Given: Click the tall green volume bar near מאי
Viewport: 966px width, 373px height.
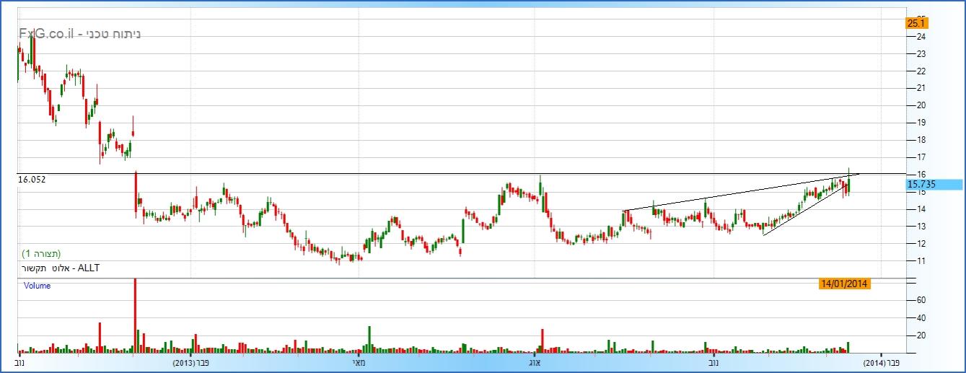Looking at the screenshot, I should 369,339.
